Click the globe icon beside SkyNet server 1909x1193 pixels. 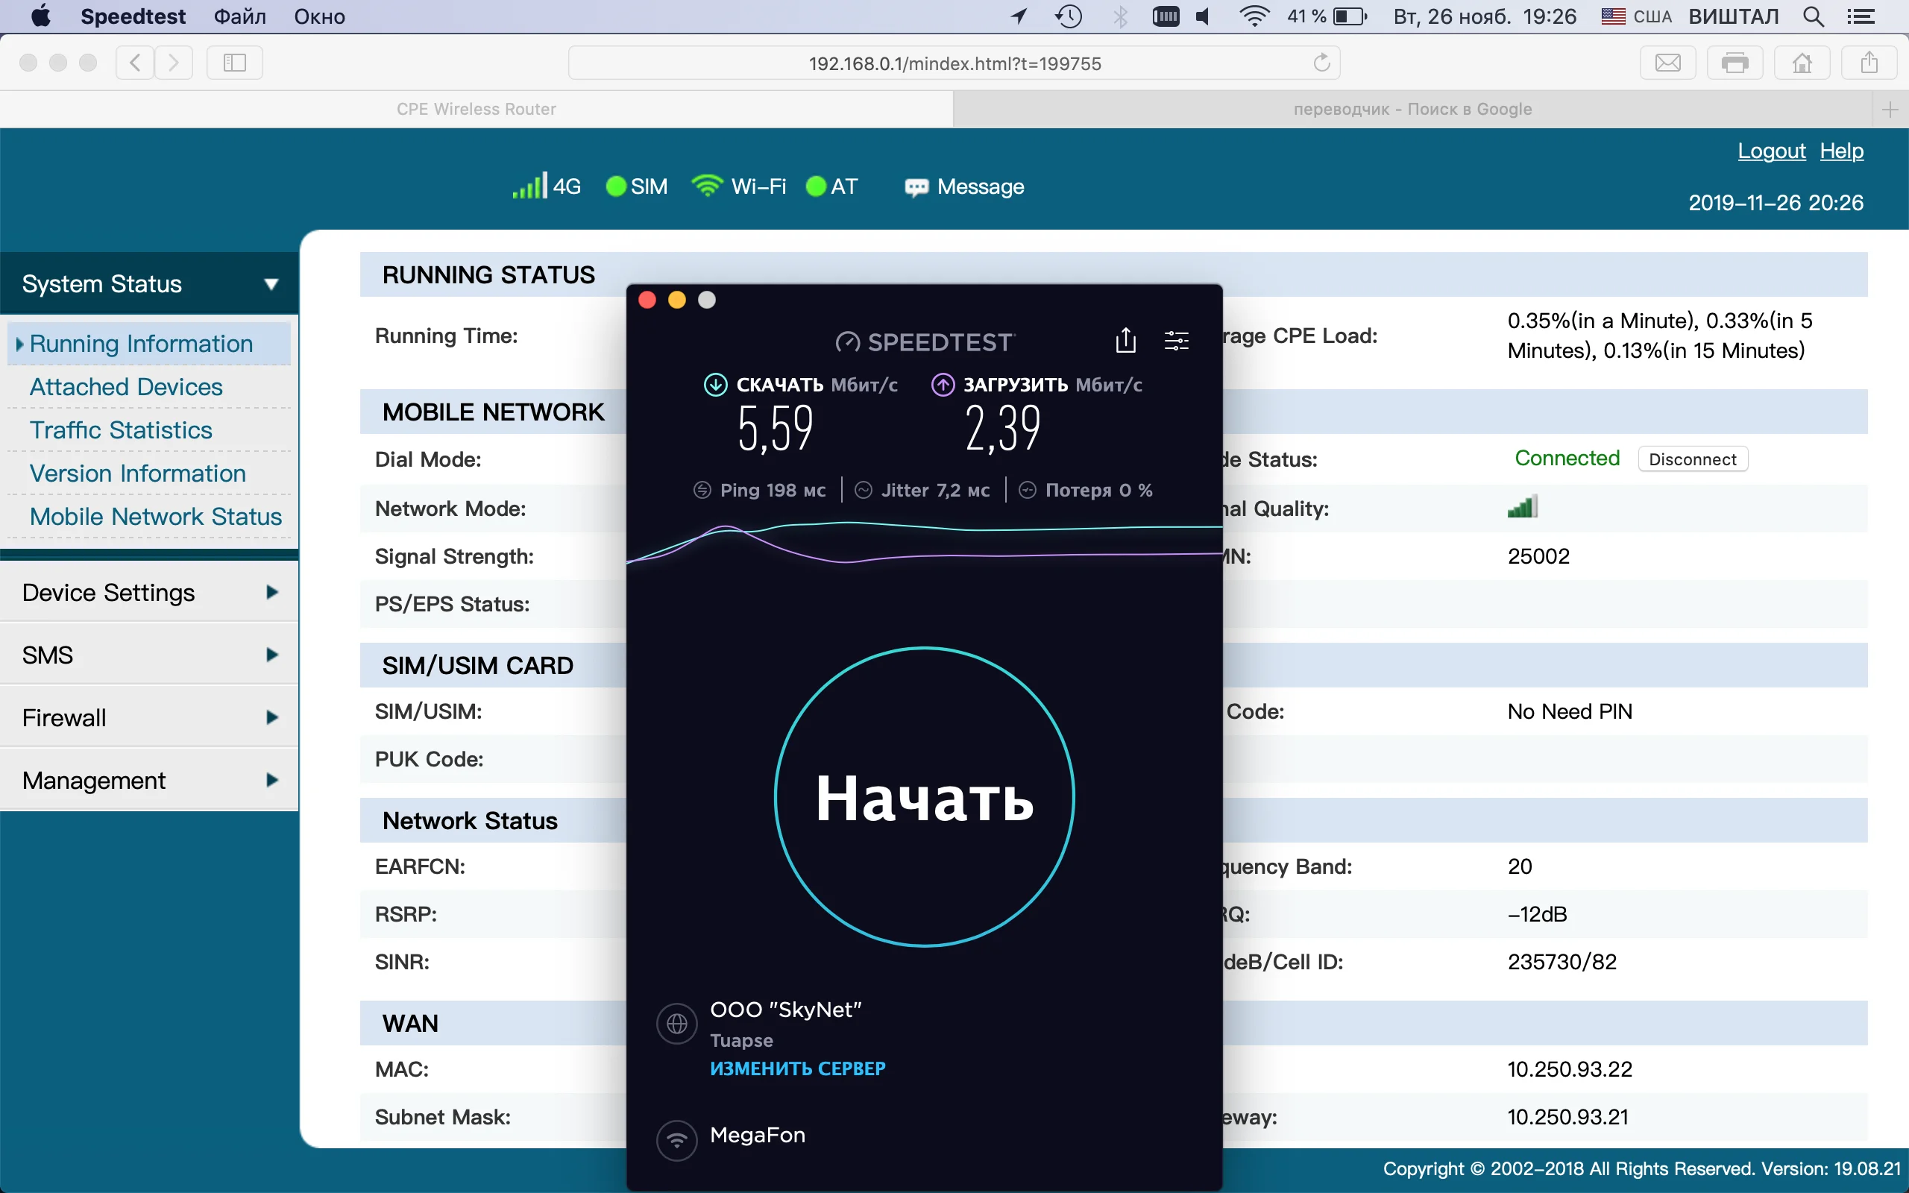[677, 1024]
